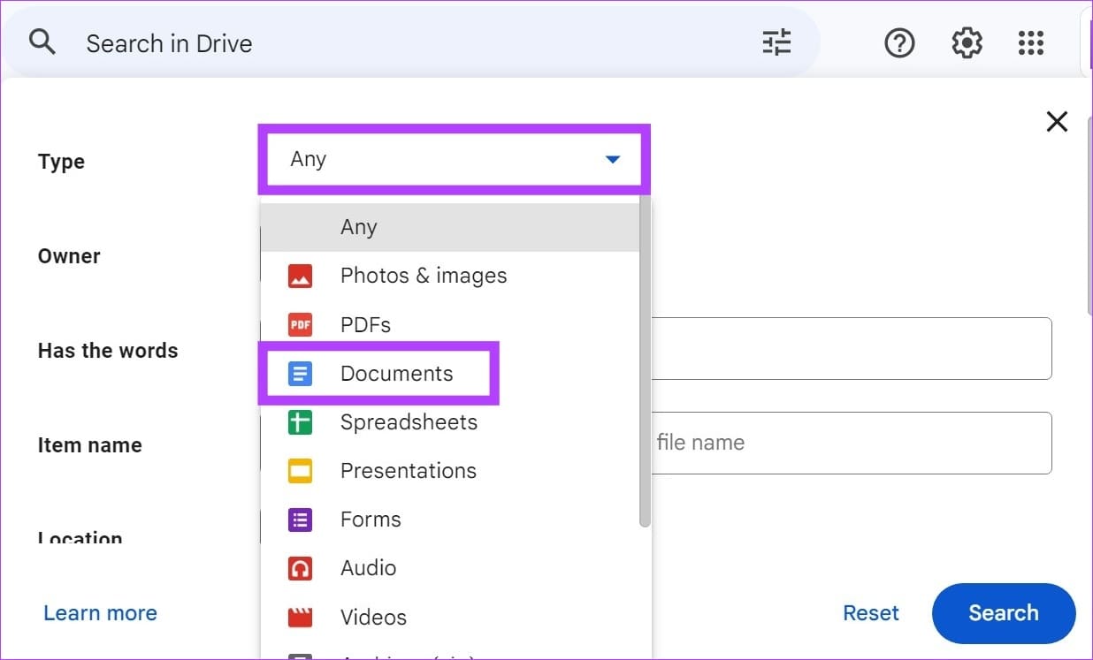Click the Has the words input field
The height and width of the screenshot is (660, 1093).
click(852, 349)
